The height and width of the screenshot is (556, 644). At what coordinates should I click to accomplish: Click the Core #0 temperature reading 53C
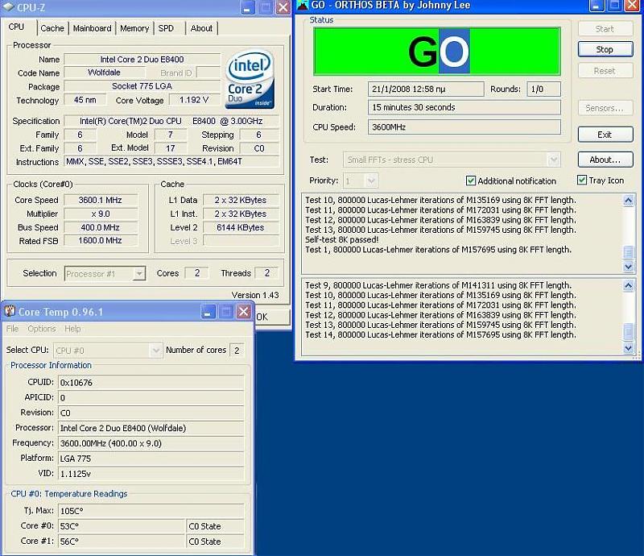tap(122, 526)
